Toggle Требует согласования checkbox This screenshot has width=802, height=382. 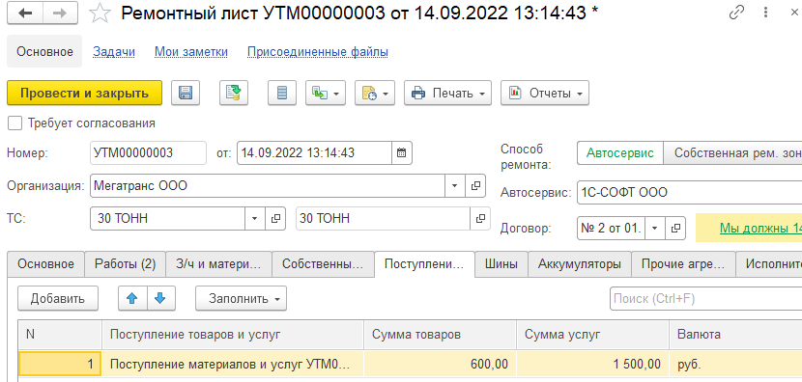point(15,123)
